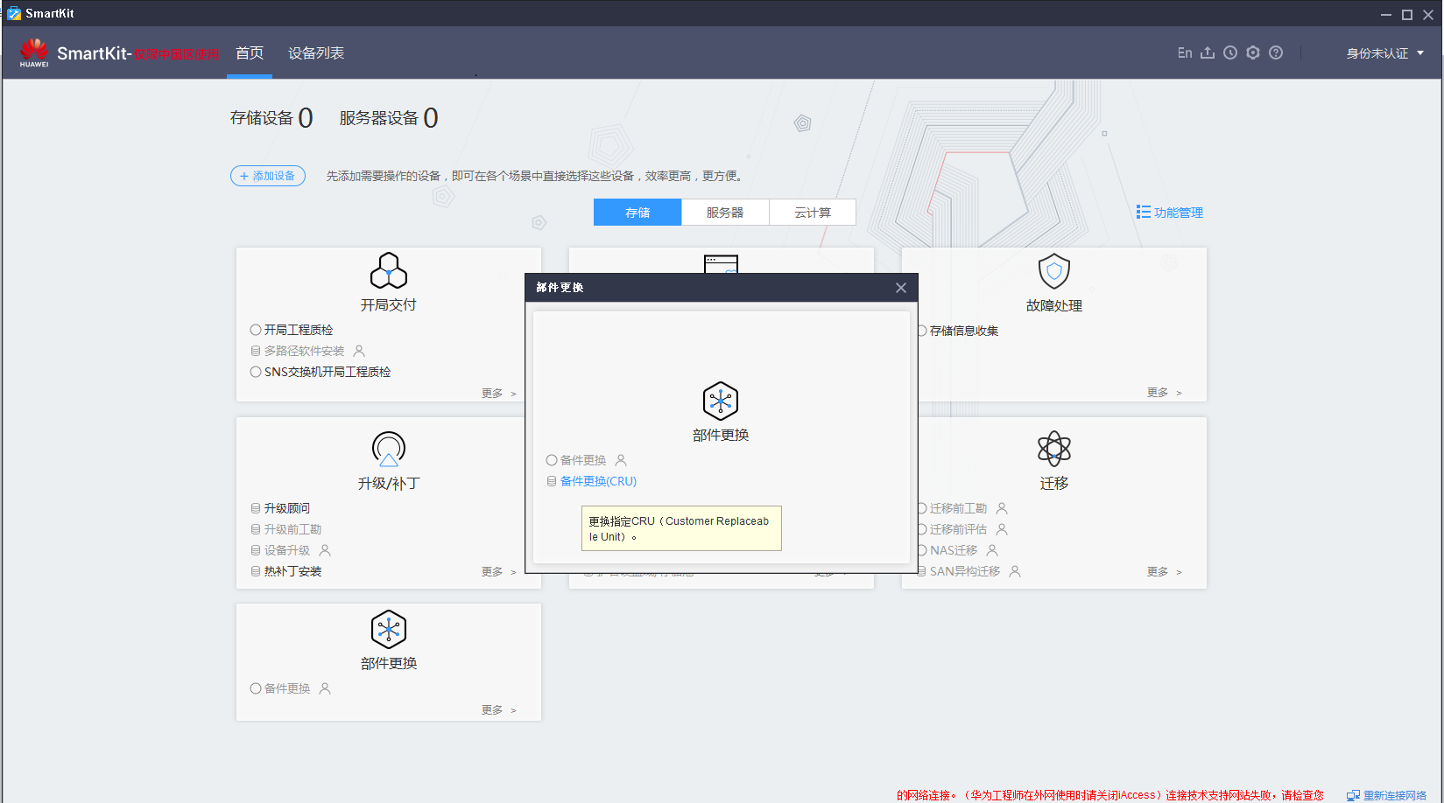The width and height of the screenshot is (1444, 803).
Task: Open the settings gear icon
Action: pyautogui.click(x=1252, y=52)
